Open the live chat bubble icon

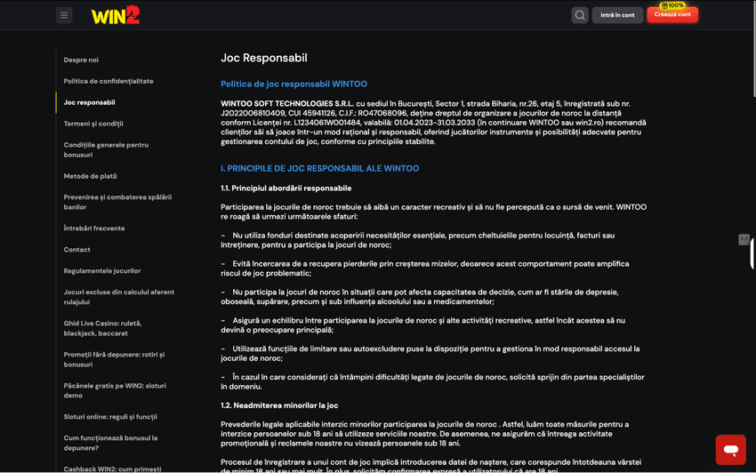coord(730,450)
